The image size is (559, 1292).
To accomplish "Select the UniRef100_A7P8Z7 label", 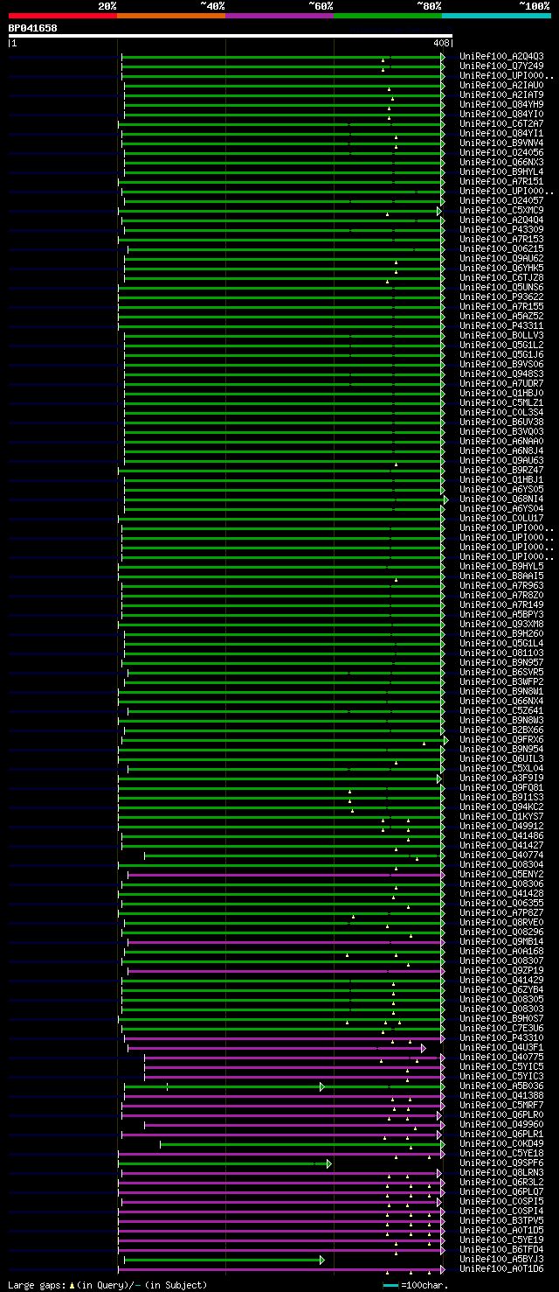I will point(501,912).
